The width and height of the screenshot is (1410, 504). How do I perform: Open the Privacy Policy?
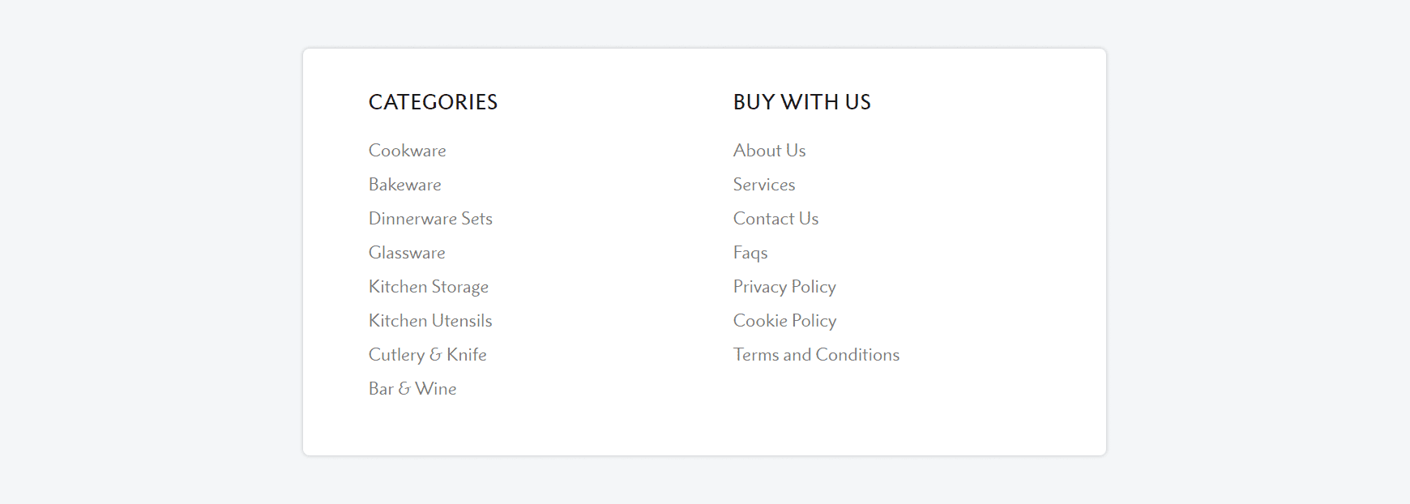(784, 287)
